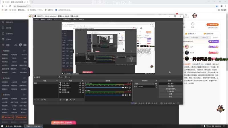
Task: Open the scene transition properties gear
Action: 156,84
